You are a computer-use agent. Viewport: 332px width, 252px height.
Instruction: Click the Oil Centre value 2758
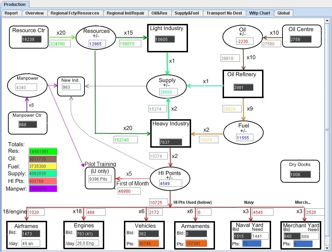(300, 39)
